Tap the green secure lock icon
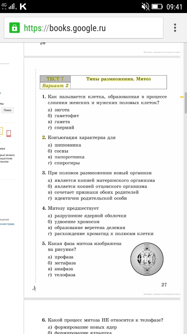The height and width of the screenshot is (334, 187). tap(15, 28)
